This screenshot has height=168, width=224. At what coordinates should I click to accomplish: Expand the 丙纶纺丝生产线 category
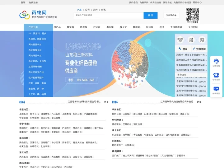(36, 72)
